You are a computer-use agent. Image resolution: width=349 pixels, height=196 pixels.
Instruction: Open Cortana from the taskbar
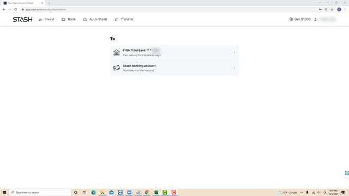75,192
